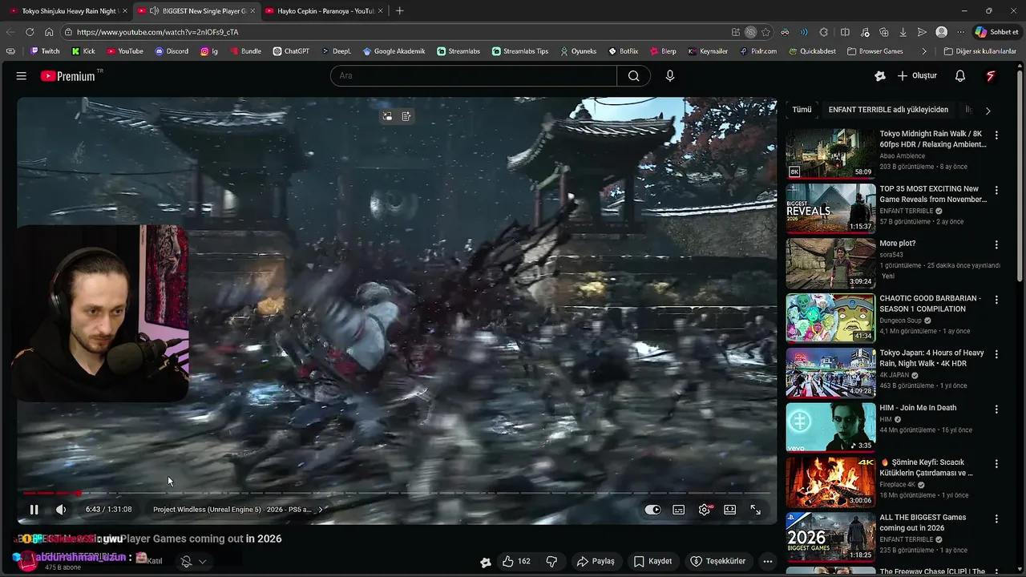The height and width of the screenshot is (577, 1026).
Task: Click the Oluştur create button
Action: 917,76
